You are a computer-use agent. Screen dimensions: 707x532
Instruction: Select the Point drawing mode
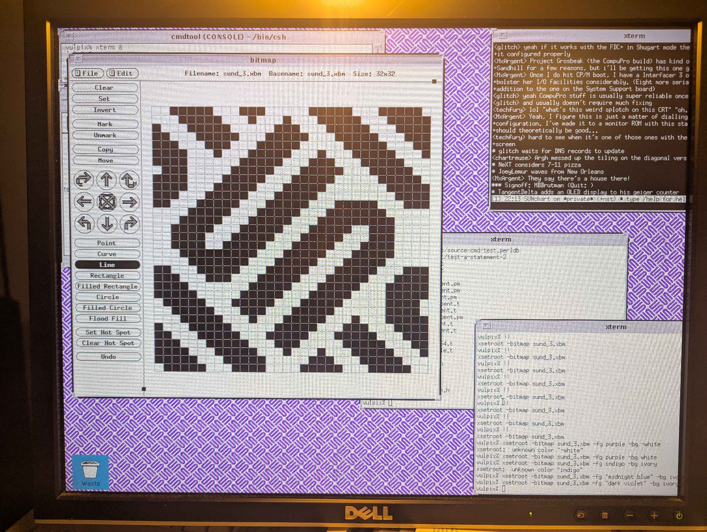pyautogui.click(x=106, y=243)
